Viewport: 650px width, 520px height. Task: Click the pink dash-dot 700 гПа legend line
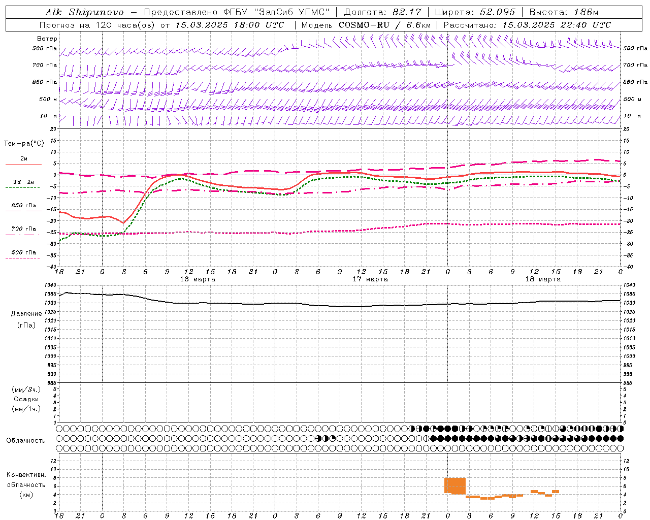click(x=23, y=234)
